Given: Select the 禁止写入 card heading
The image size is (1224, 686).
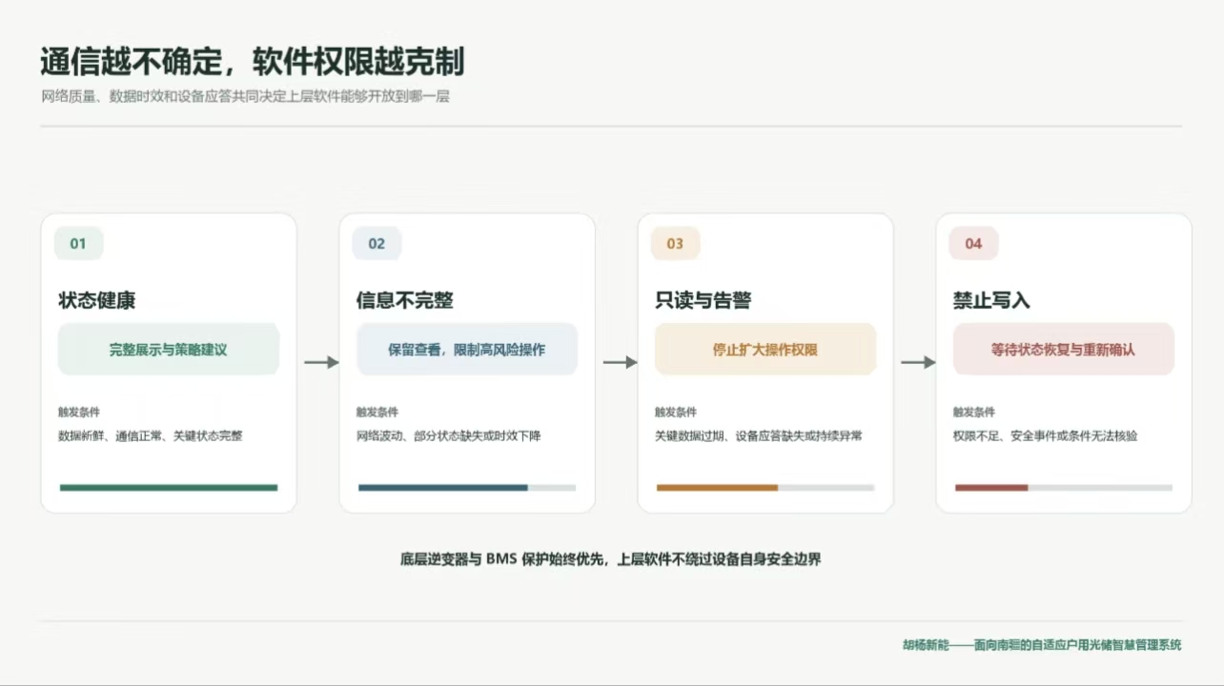Looking at the screenshot, I should click(991, 300).
